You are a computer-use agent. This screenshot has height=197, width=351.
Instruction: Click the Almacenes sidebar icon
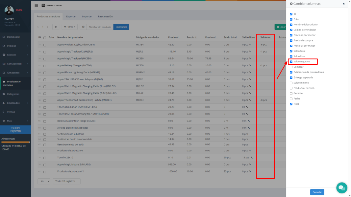4,73
